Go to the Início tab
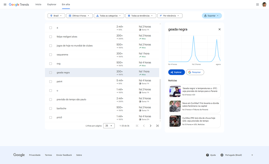 (x=38, y=4)
